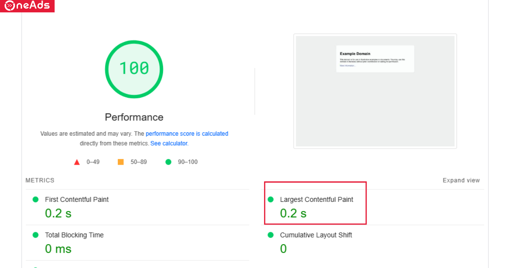
Task: Open the 'performance score is calculated' link
Action: point(187,134)
